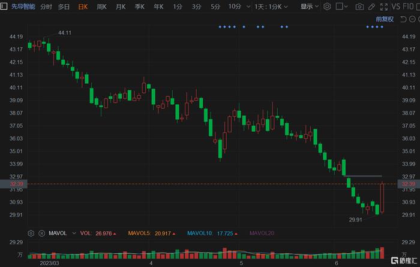Open the VS compare function
The width and height of the screenshot is (420, 267).
396,7
